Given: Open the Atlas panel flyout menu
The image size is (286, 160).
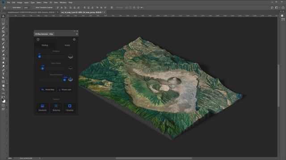Looking at the screenshot, I should coord(76,34).
